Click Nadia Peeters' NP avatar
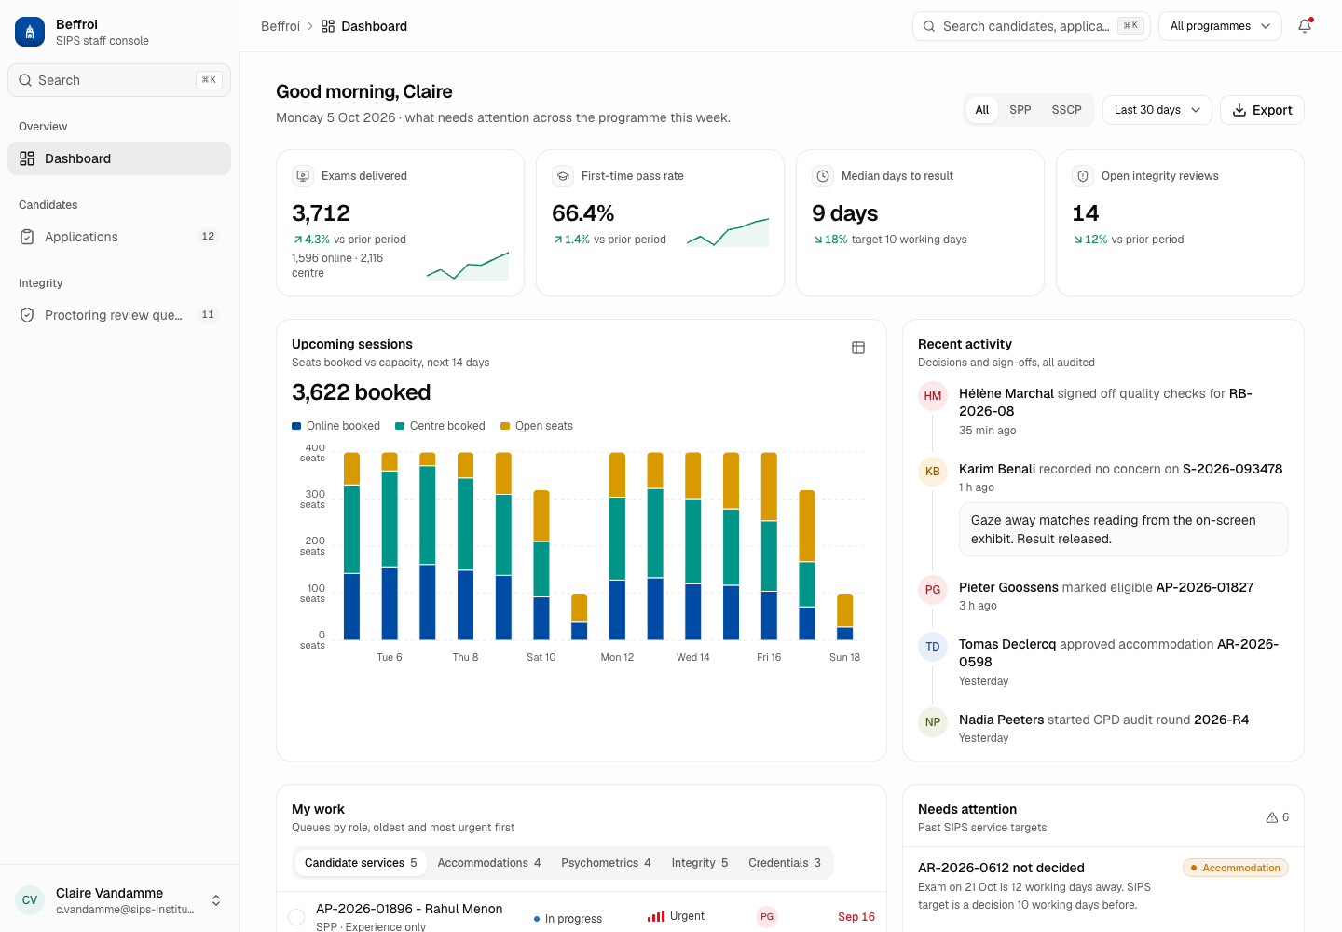The width and height of the screenshot is (1342, 932). [x=933, y=722]
